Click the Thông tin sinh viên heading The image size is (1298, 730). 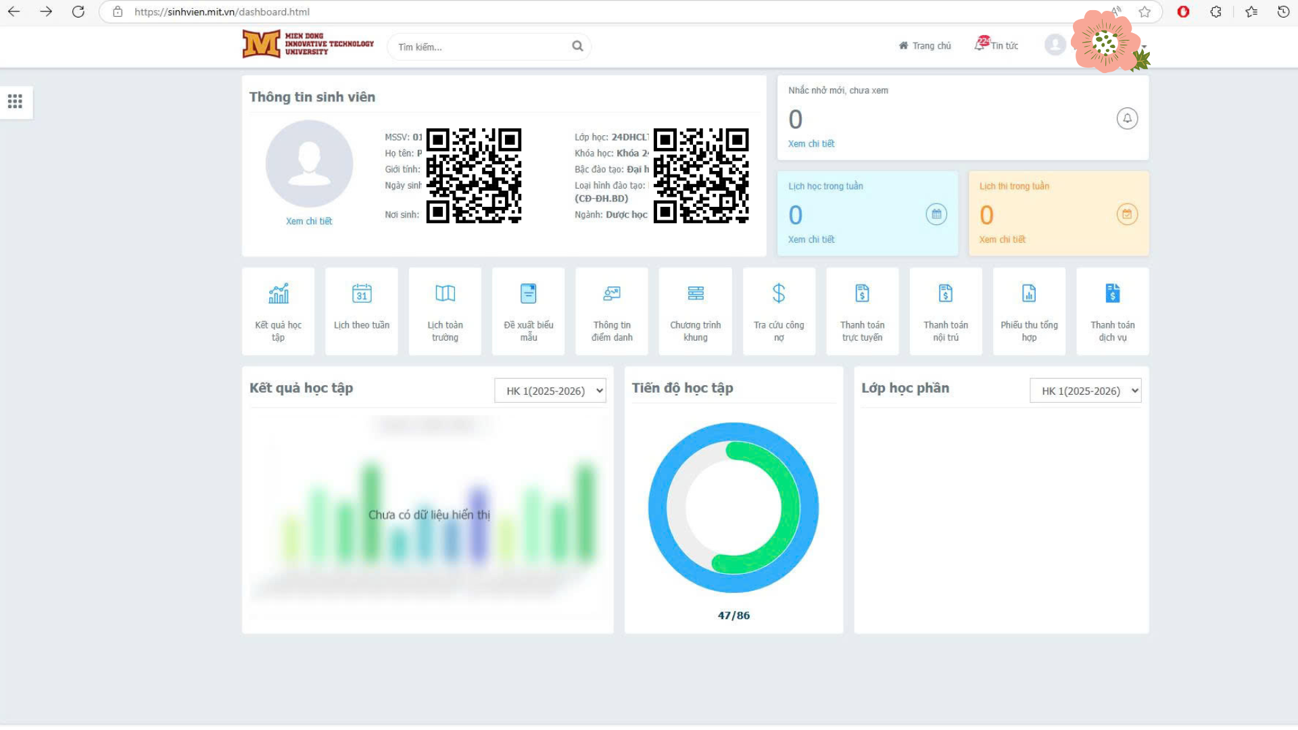[312, 97]
